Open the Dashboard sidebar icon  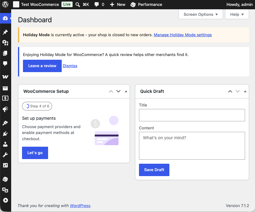click(5, 18)
